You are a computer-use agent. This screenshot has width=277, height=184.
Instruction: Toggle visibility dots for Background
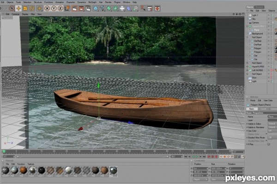271,34
